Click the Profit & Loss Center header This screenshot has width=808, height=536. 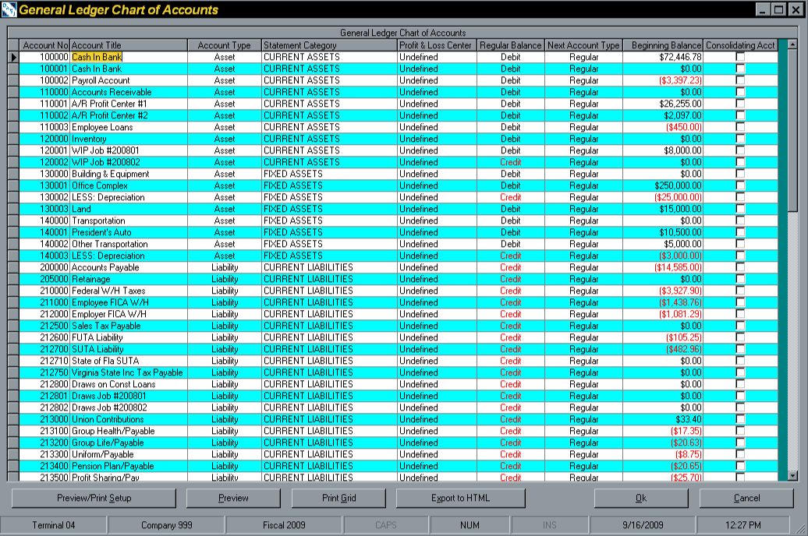[x=437, y=45]
